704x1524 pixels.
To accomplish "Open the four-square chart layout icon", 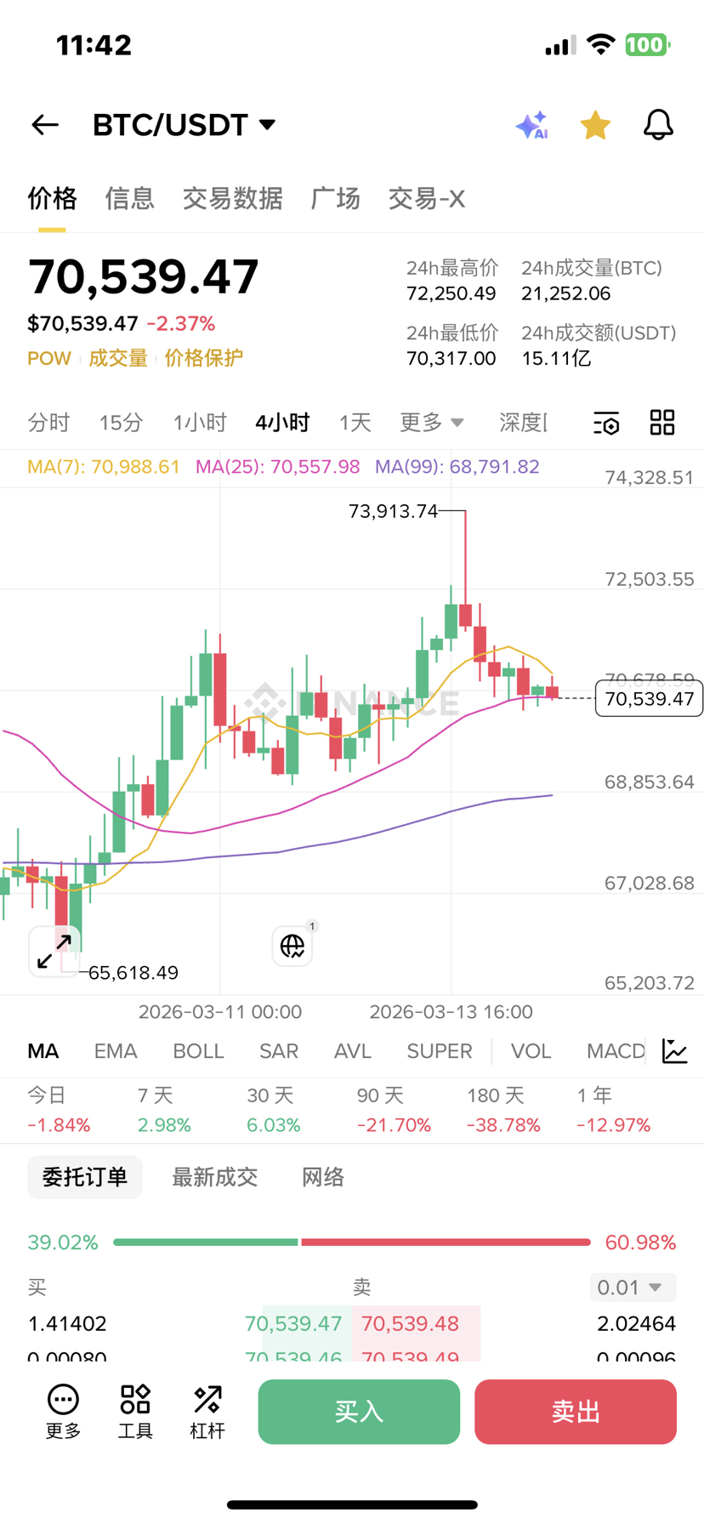I will pos(662,422).
